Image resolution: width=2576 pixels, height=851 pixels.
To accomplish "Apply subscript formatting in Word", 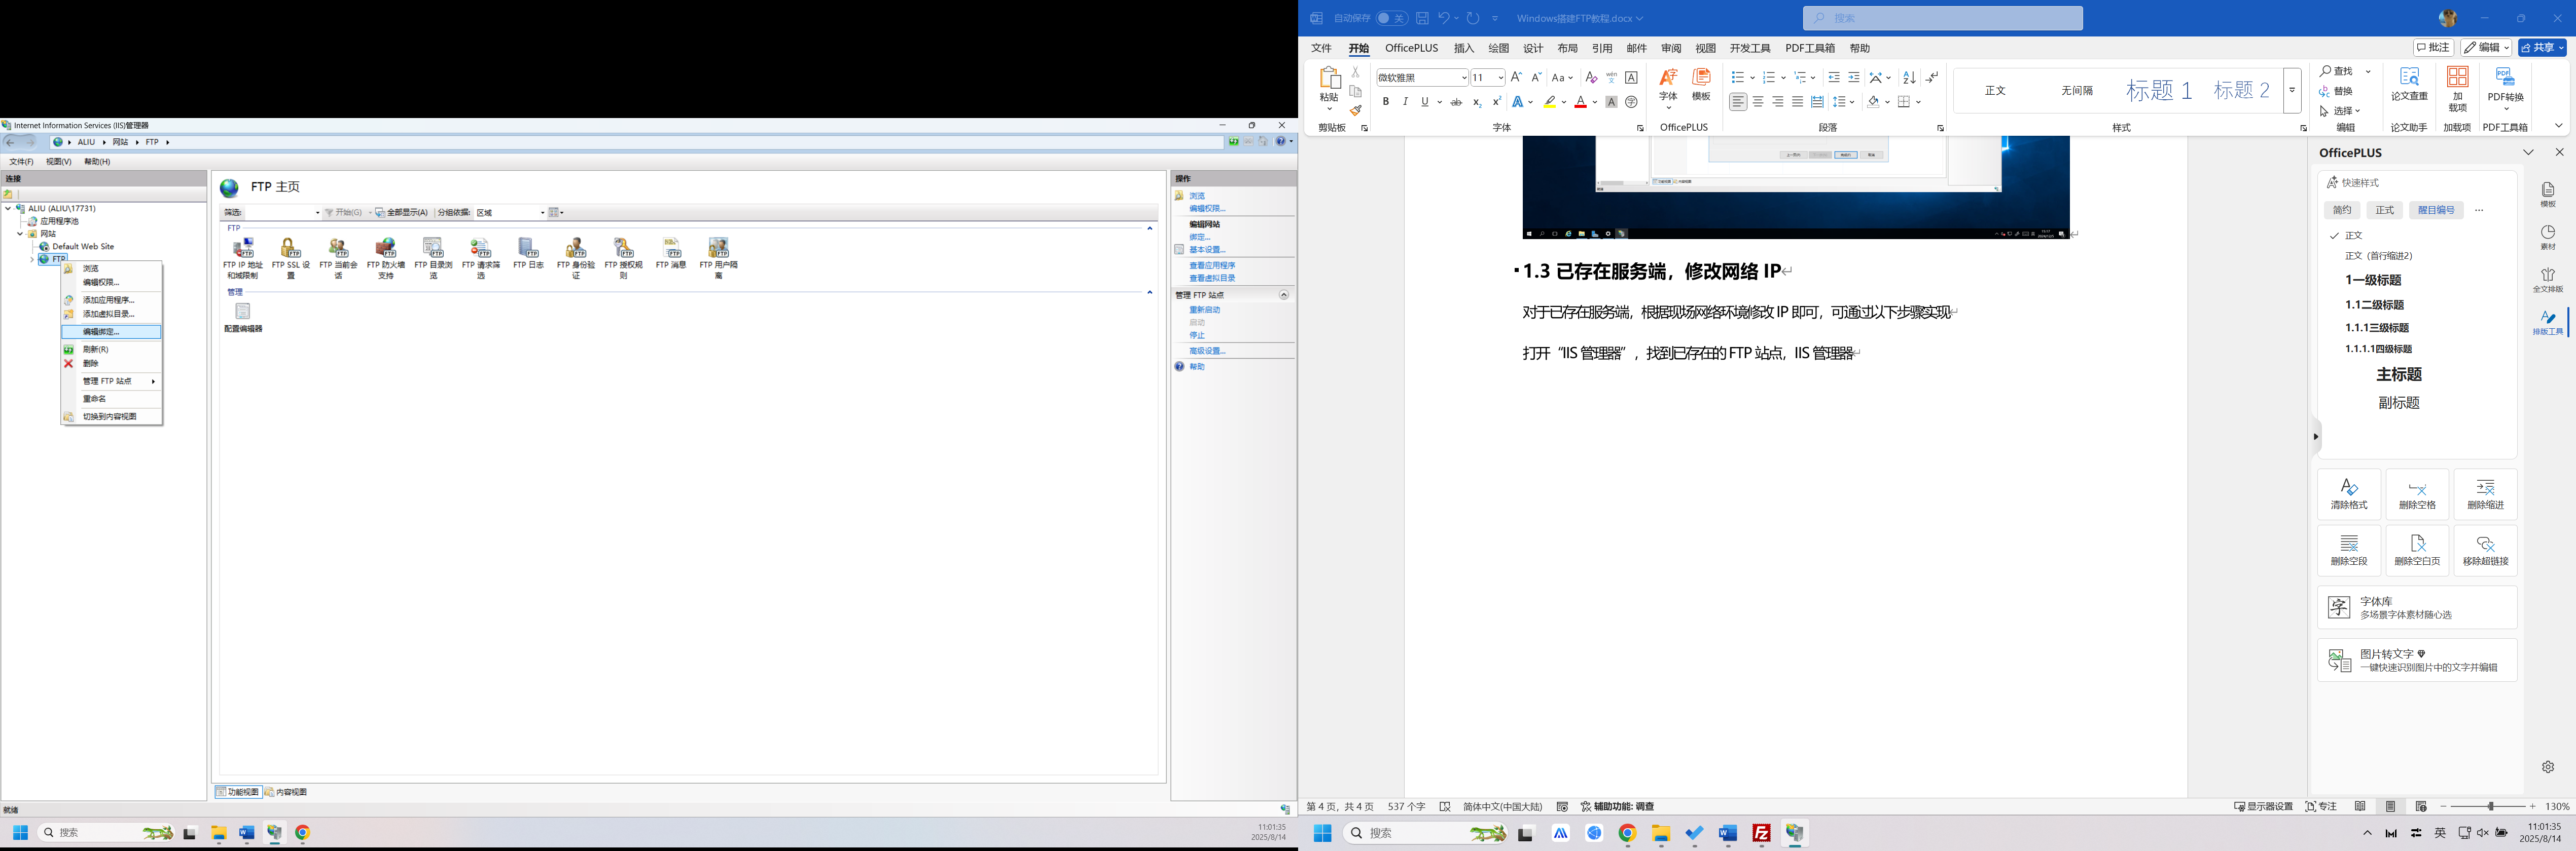I will tap(1477, 102).
